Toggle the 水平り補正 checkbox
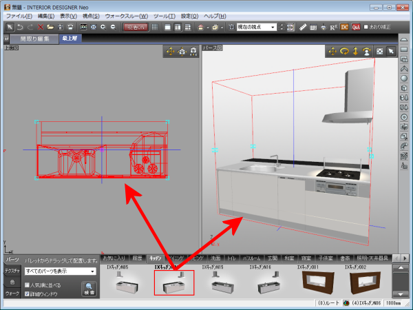This screenshot has width=413, height=310. click(x=367, y=27)
